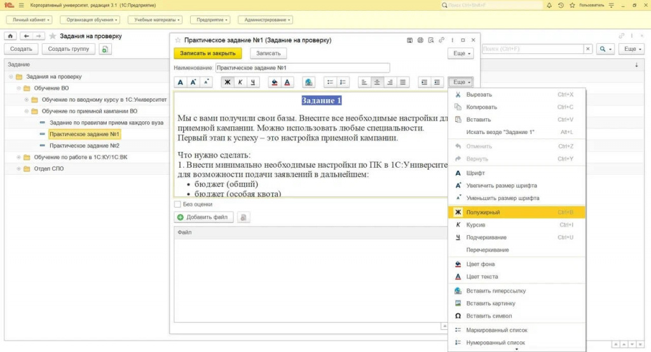Choose Нумерованный список menu item

[517, 342]
